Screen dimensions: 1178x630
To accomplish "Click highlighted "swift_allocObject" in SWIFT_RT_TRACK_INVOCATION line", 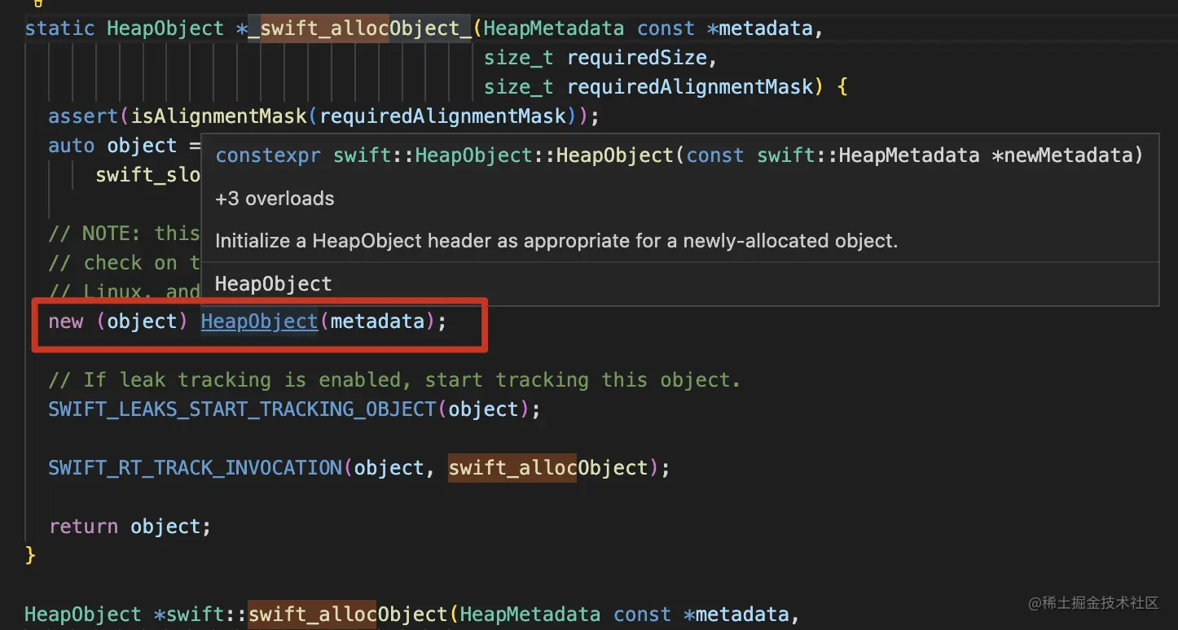I will (x=548, y=468).
